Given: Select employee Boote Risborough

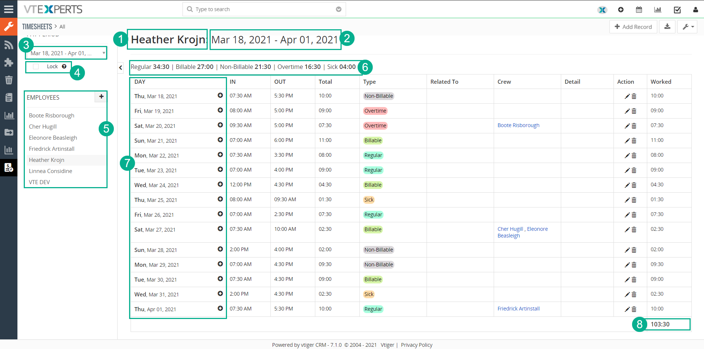Looking at the screenshot, I should point(52,115).
